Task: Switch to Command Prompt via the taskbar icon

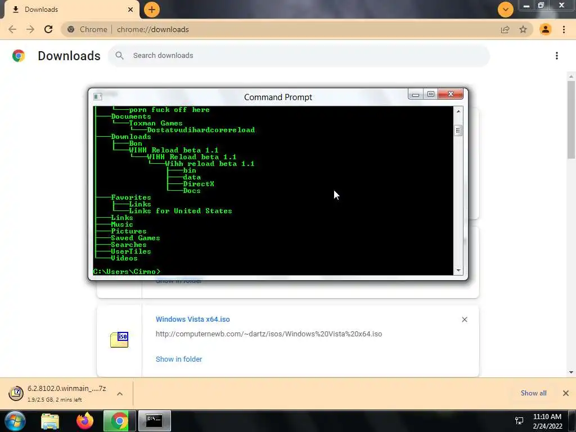Action: pyautogui.click(x=154, y=421)
